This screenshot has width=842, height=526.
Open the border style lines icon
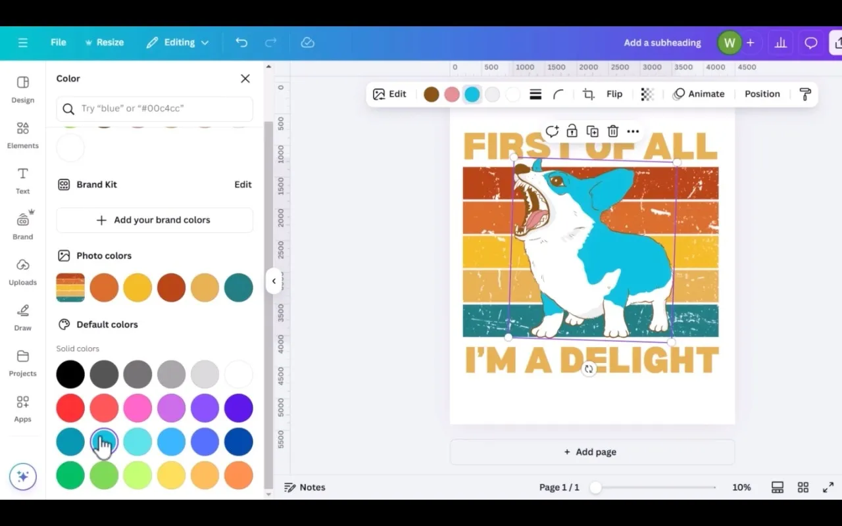(x=535, y=94)
